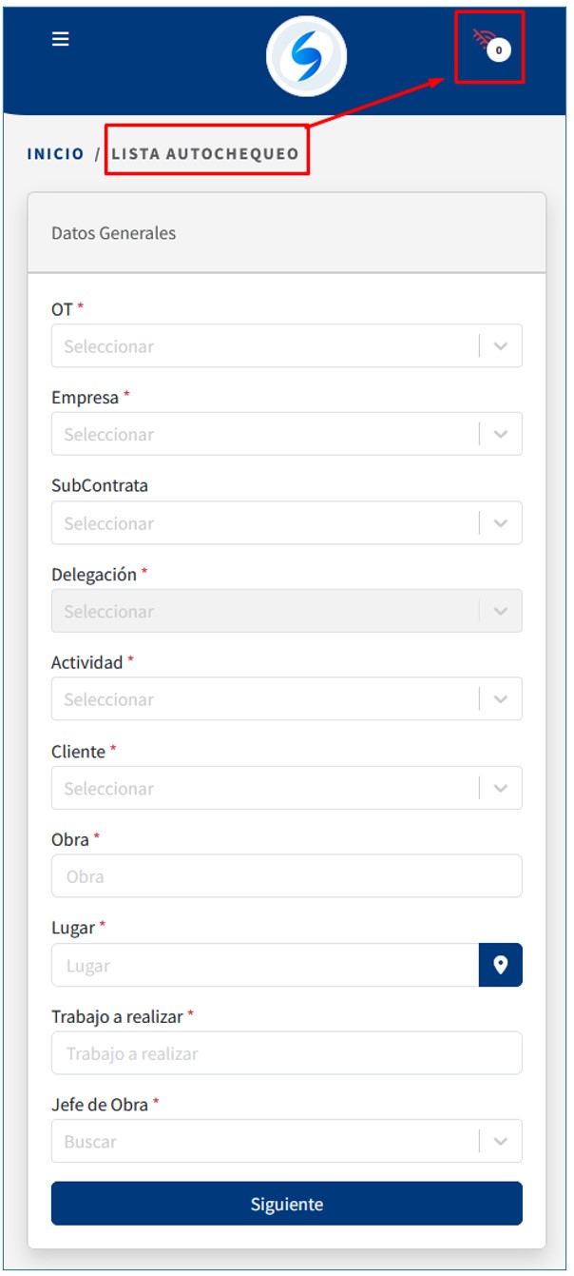Viewport: 574px width, 1276px height.
Task: Click the pending counter badge showing 0
Action: (x=499, y=49)
